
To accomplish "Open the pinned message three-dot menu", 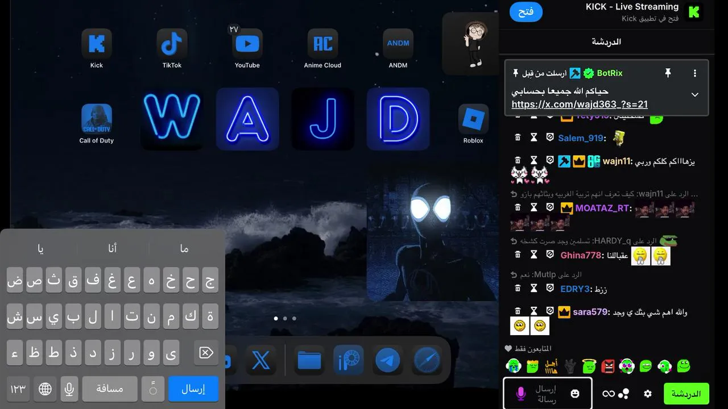I will [694, 73].
